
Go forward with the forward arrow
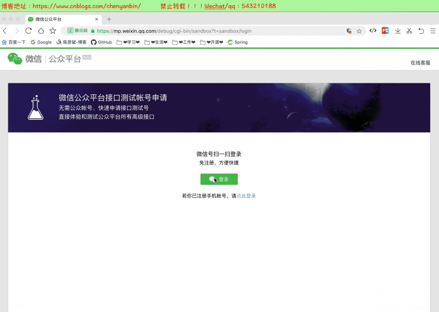pos(17,31)
